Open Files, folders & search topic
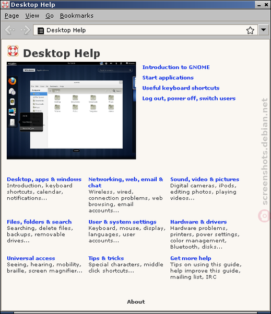 [39, 222]
